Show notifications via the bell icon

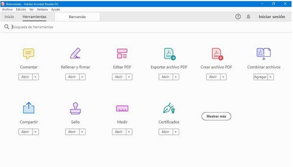pos(248,17)
